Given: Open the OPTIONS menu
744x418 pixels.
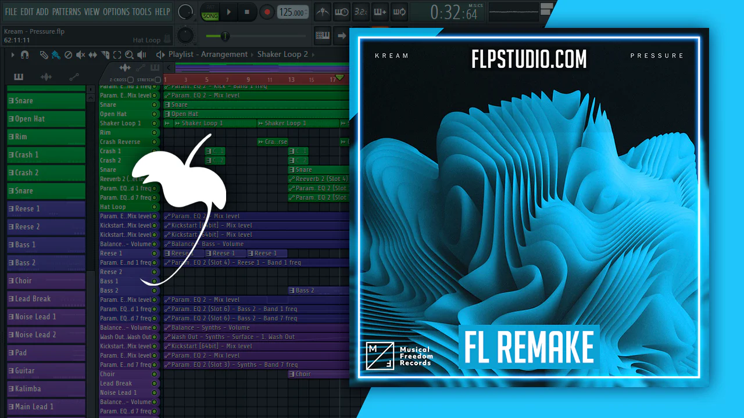Looking at the screenshot, I should coord(116,12).
